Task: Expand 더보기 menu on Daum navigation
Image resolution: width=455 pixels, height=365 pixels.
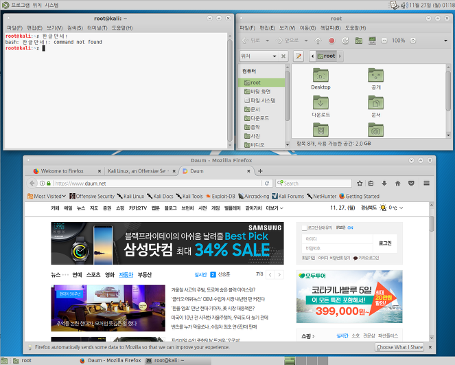Action: [275, 208]
